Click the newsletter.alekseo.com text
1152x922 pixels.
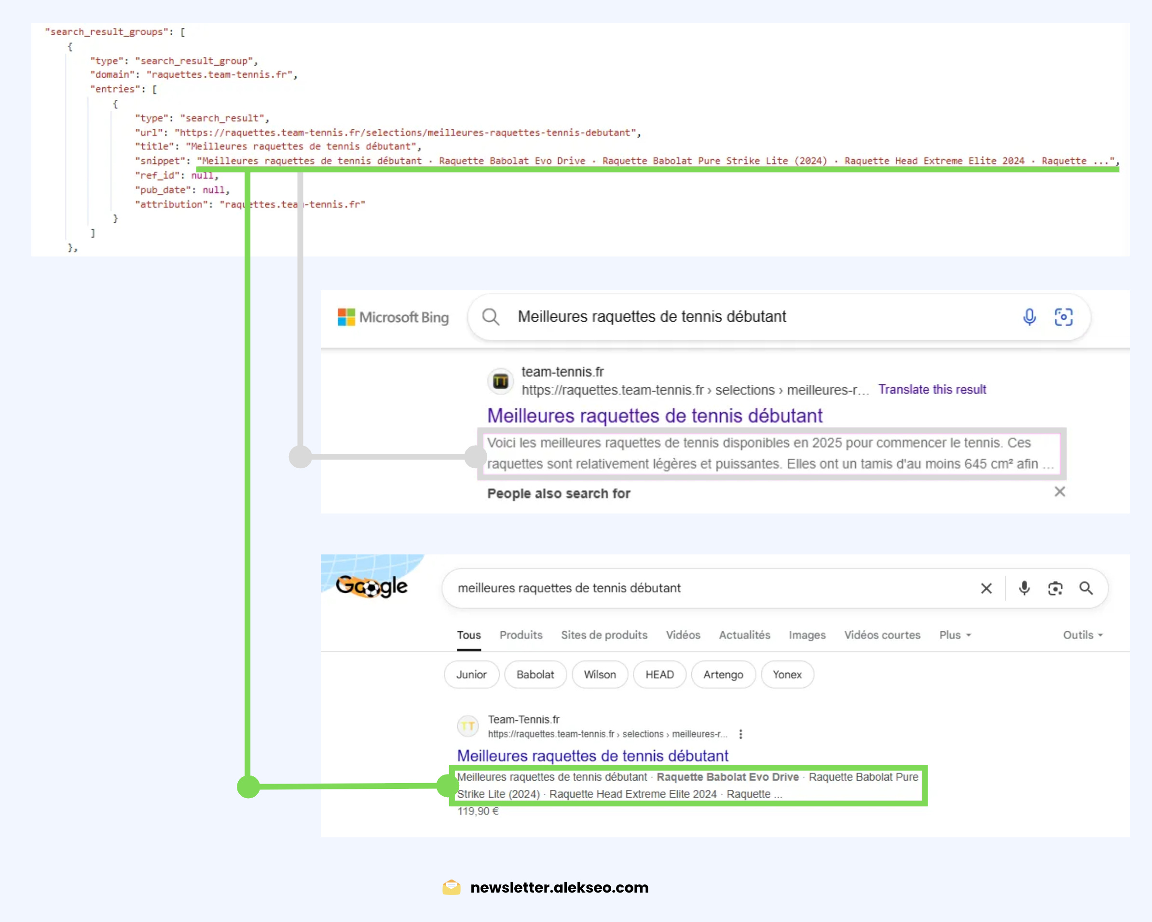pyautogui.click(x=560, y=887)
